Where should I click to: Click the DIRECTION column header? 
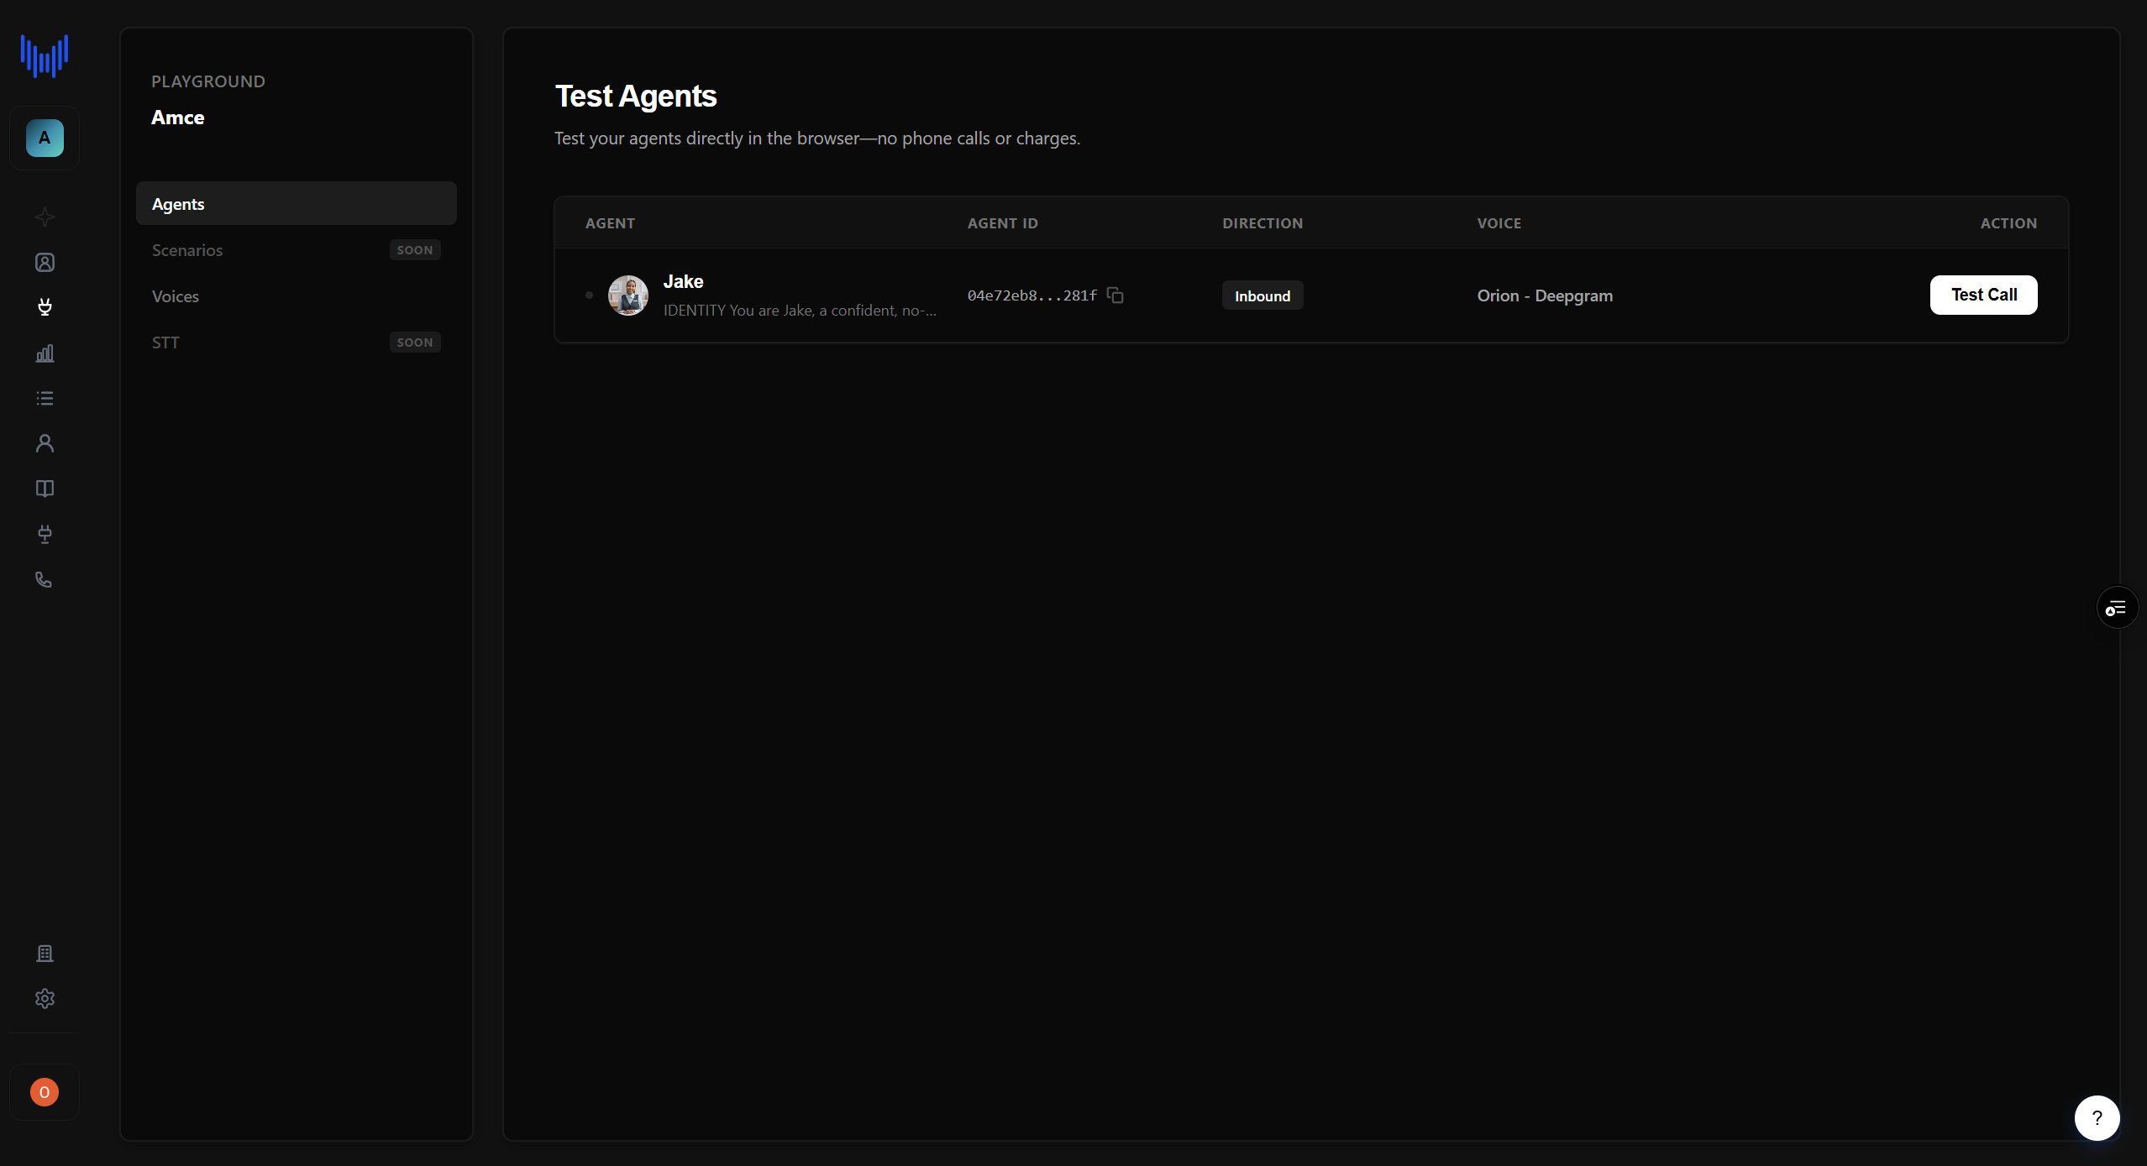coord(1262,223)
